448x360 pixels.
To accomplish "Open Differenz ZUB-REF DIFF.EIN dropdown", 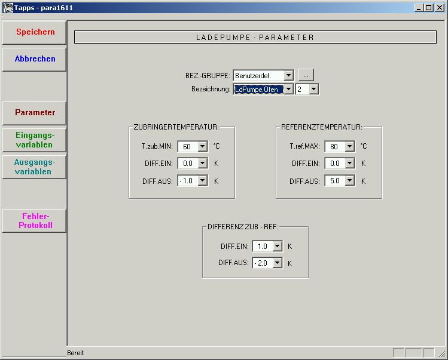I will coord(277,246).
